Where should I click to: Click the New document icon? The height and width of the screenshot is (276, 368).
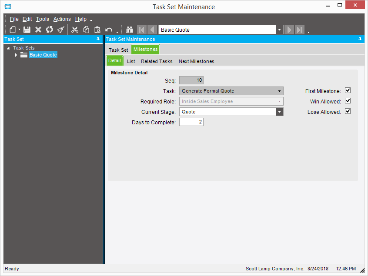click(x=13, y=30)
